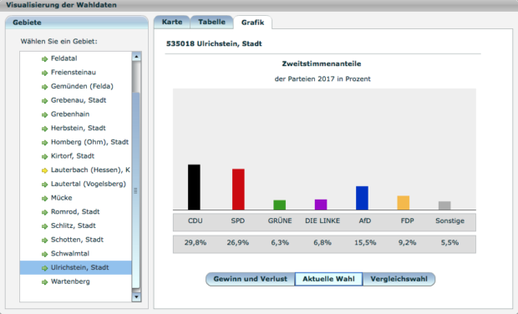The height and width of the screenshot is (314, 518).
Task: Click the scroll down arrow in the Gebiete list
Action: click(136, 296)
